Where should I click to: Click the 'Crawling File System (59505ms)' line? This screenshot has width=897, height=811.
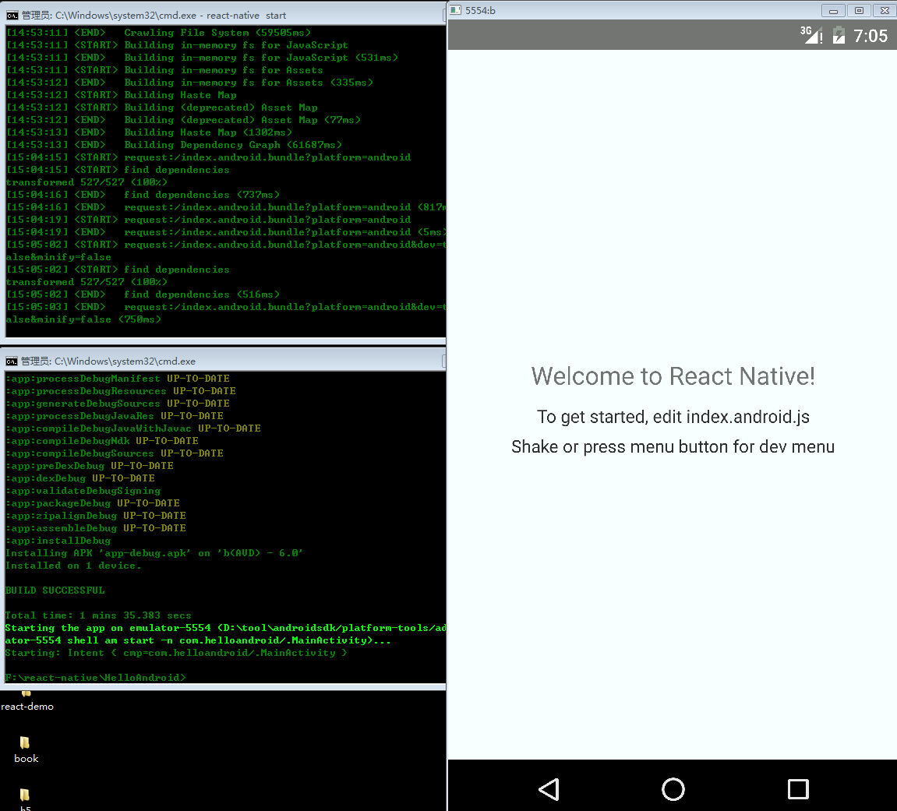point(158,33)
